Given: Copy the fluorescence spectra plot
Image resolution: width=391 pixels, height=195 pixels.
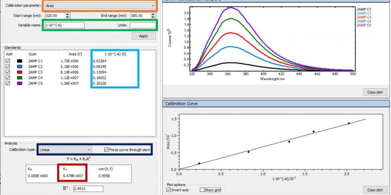Looking at the screenshot, I should pos(375,92).
